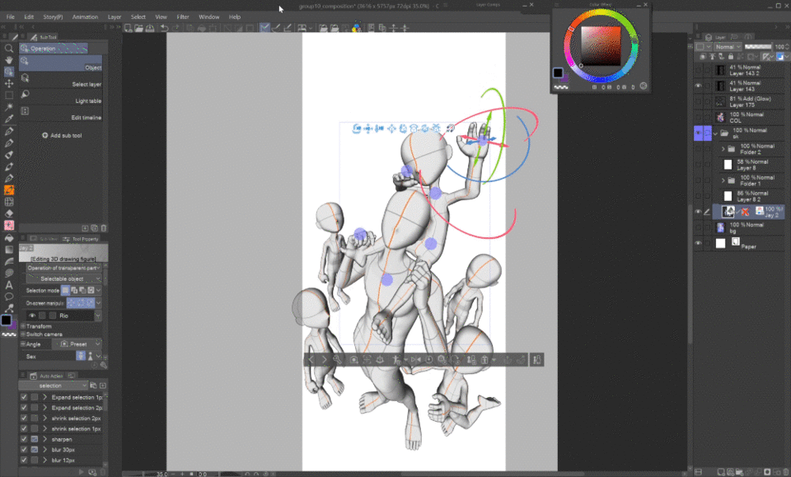Image resolution: width=791 pixels, height=477 pixels.
Task: Click the rightmost icon of the 3D object launcher
Action: click(536, 359)
